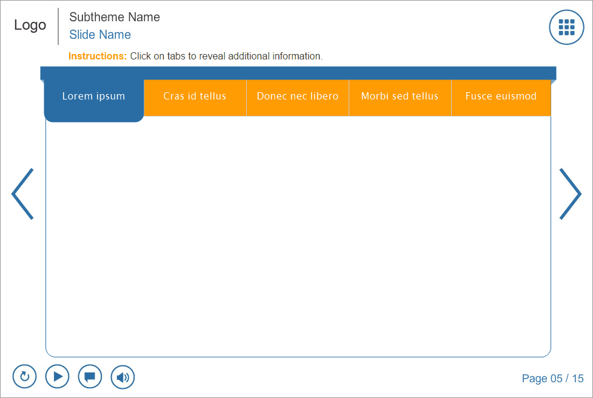This screenshot has width=593, height=398.
Task: Show the Morbi sed tellus tab
Action: [400, 97]
